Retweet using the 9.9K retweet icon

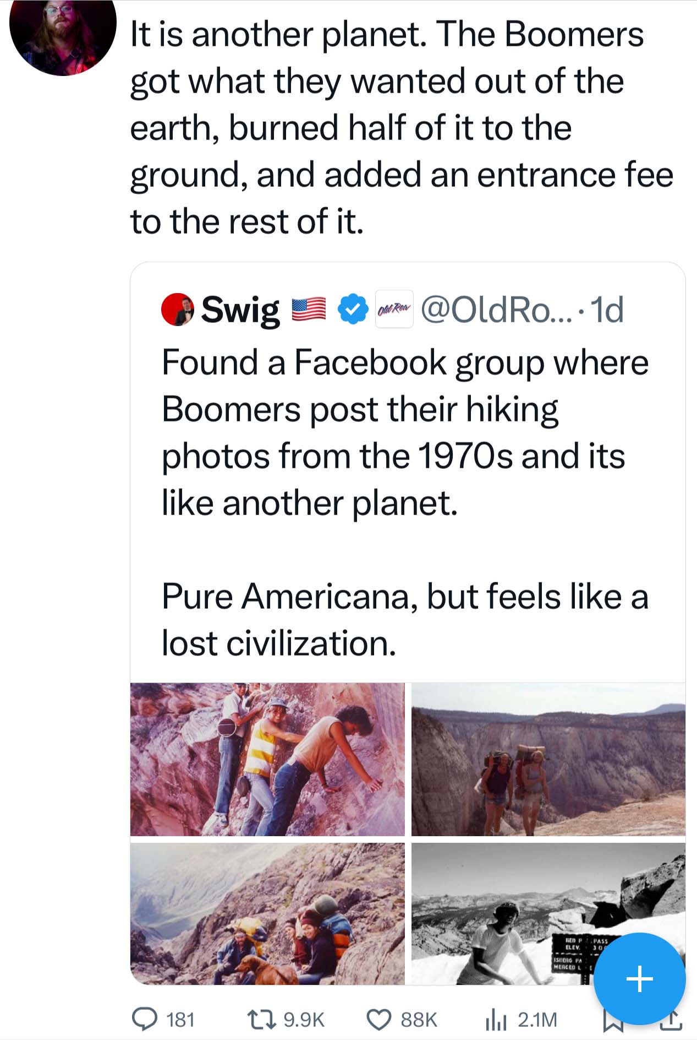262,1019
